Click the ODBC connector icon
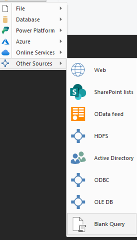The image size is (137, 240). pos(78,180)
